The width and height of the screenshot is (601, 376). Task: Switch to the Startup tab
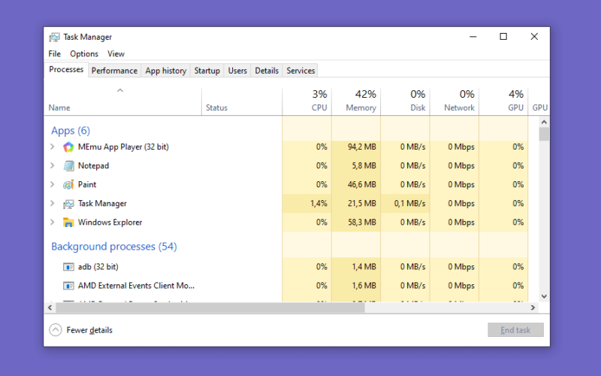[x=207, y=71]
